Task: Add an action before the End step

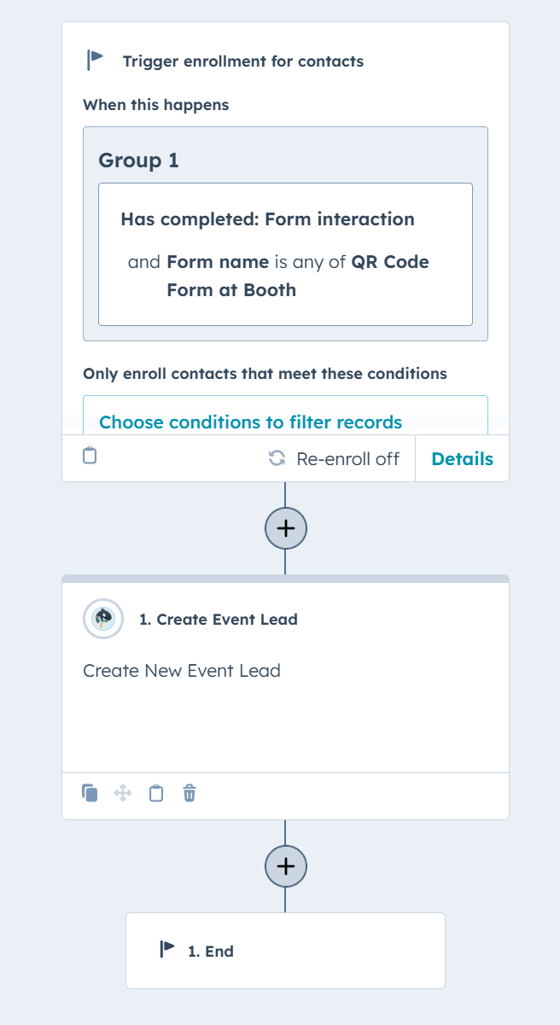Action: 285,866
